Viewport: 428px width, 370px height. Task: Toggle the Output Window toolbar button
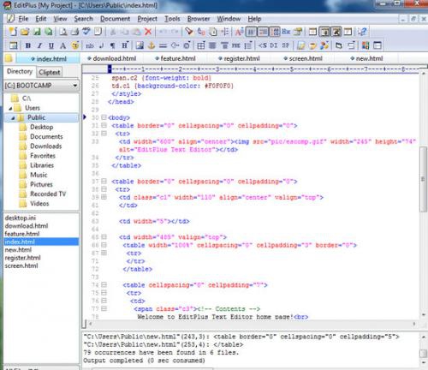pos(336,32)
